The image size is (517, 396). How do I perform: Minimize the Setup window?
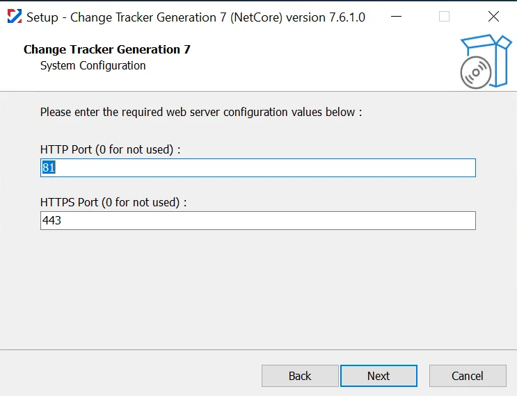396,17
